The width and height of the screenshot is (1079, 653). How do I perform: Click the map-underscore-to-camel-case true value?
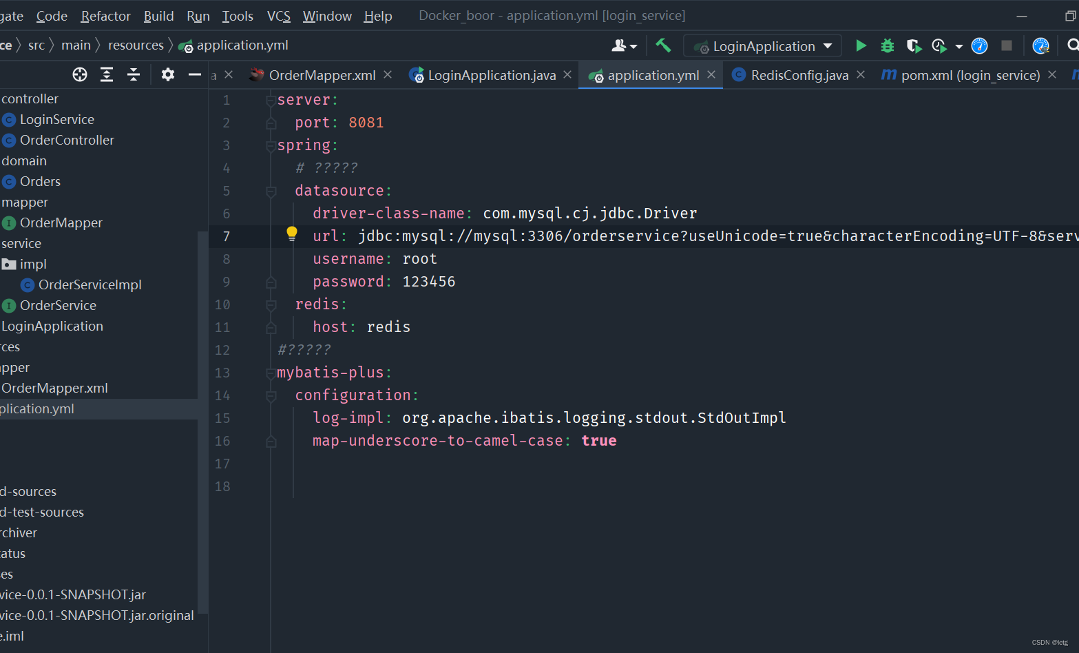pyautogui.click(x=598, y=441)
